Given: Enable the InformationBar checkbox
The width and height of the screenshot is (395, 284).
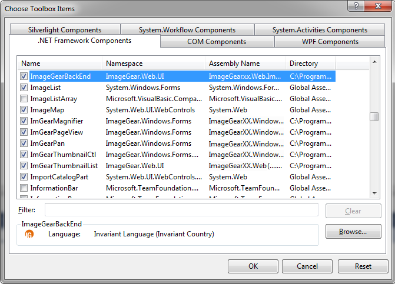Looking at the screenshot, I should click(x=24, y=188).
